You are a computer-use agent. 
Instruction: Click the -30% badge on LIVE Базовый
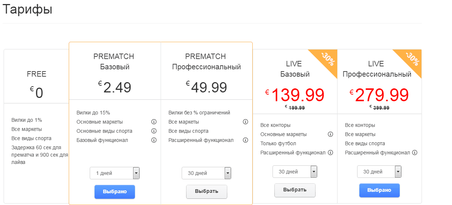(x=327, y=59)
